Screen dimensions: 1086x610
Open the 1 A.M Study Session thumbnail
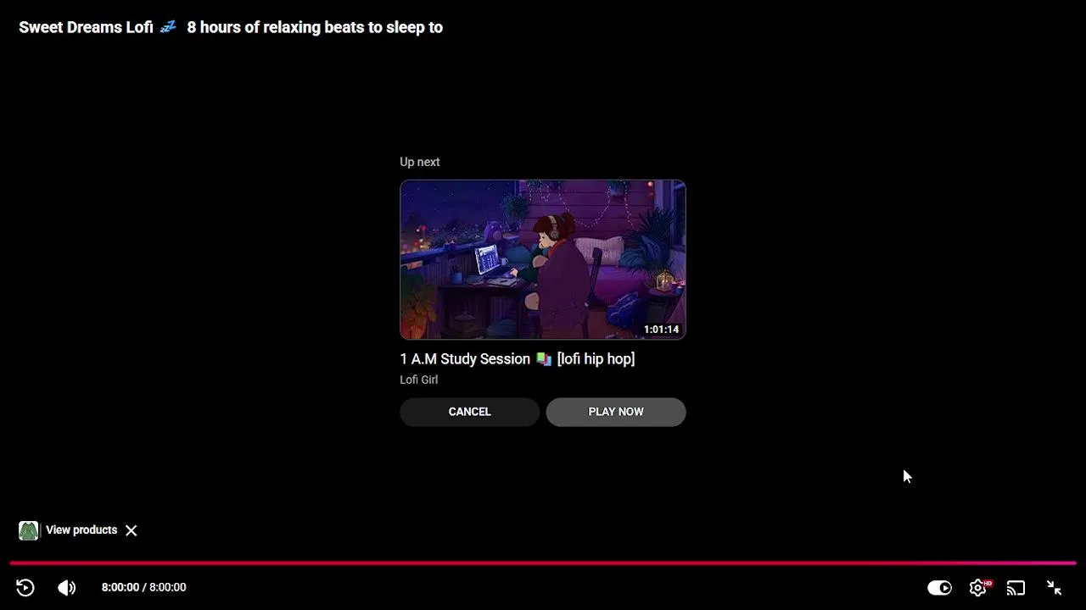click(543, 259)
